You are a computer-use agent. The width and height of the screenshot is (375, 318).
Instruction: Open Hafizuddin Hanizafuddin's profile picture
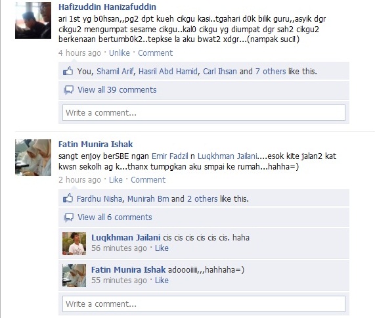(x=33, y=20)
